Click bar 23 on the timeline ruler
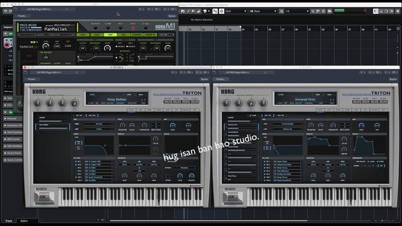 tap(256, 30)
